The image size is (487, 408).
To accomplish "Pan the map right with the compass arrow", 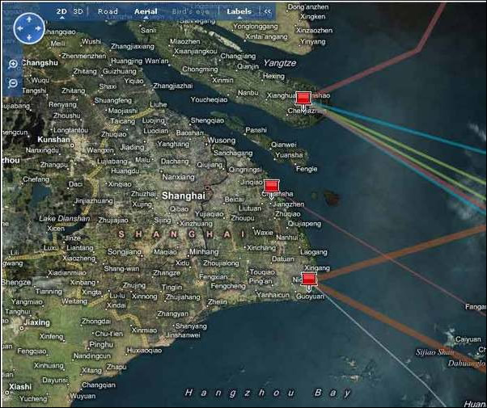I will pyautogui.click(x=36, y=29).
